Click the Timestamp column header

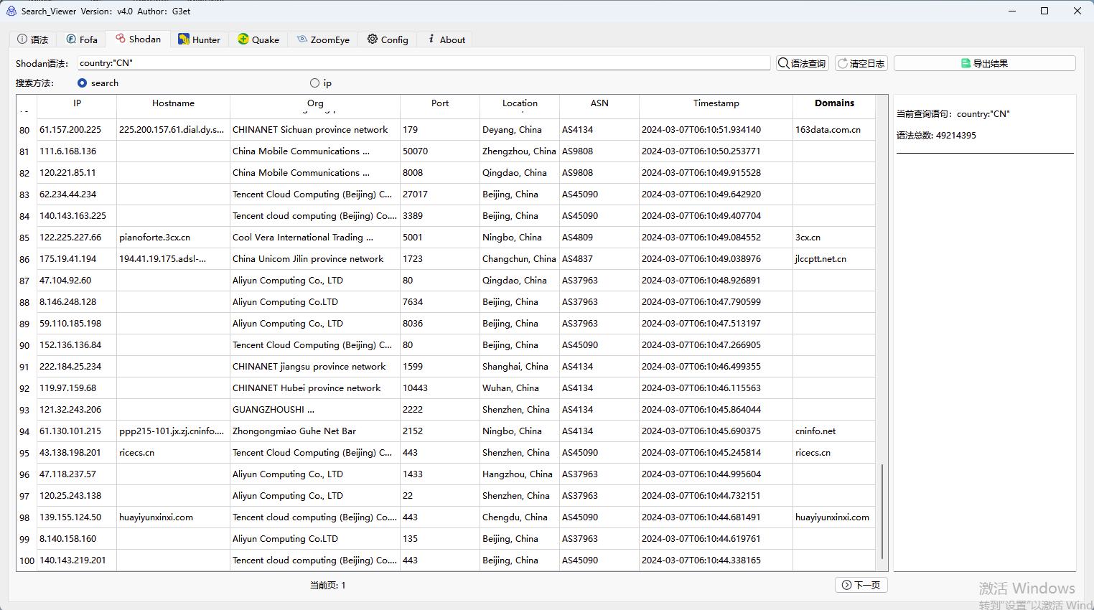click(716, 103)
